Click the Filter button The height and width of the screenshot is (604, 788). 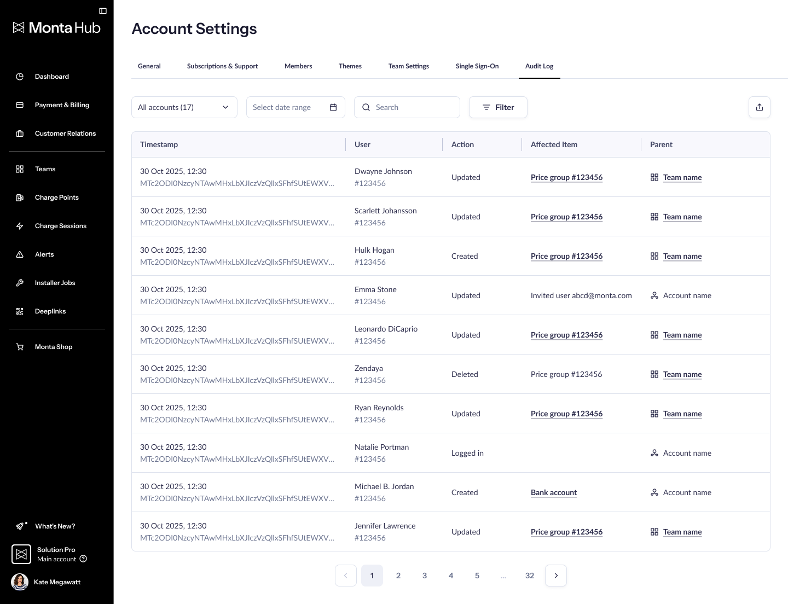click(x=498, y=107)
